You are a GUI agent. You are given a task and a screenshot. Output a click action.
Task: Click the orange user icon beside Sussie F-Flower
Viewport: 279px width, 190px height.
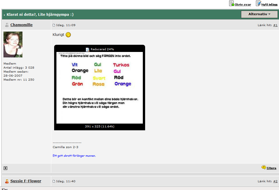(x=7, y=181)
